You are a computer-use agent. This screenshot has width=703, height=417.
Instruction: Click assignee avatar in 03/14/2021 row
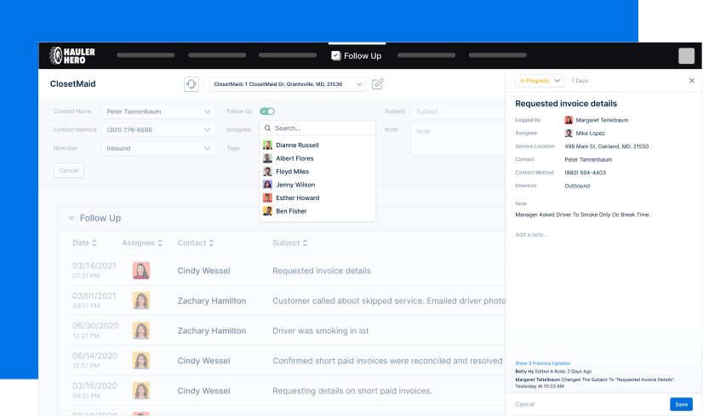[141, 271]
